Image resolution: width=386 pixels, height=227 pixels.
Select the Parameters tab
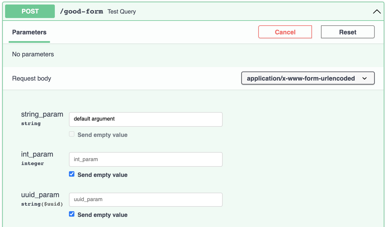tap(29, 32)
